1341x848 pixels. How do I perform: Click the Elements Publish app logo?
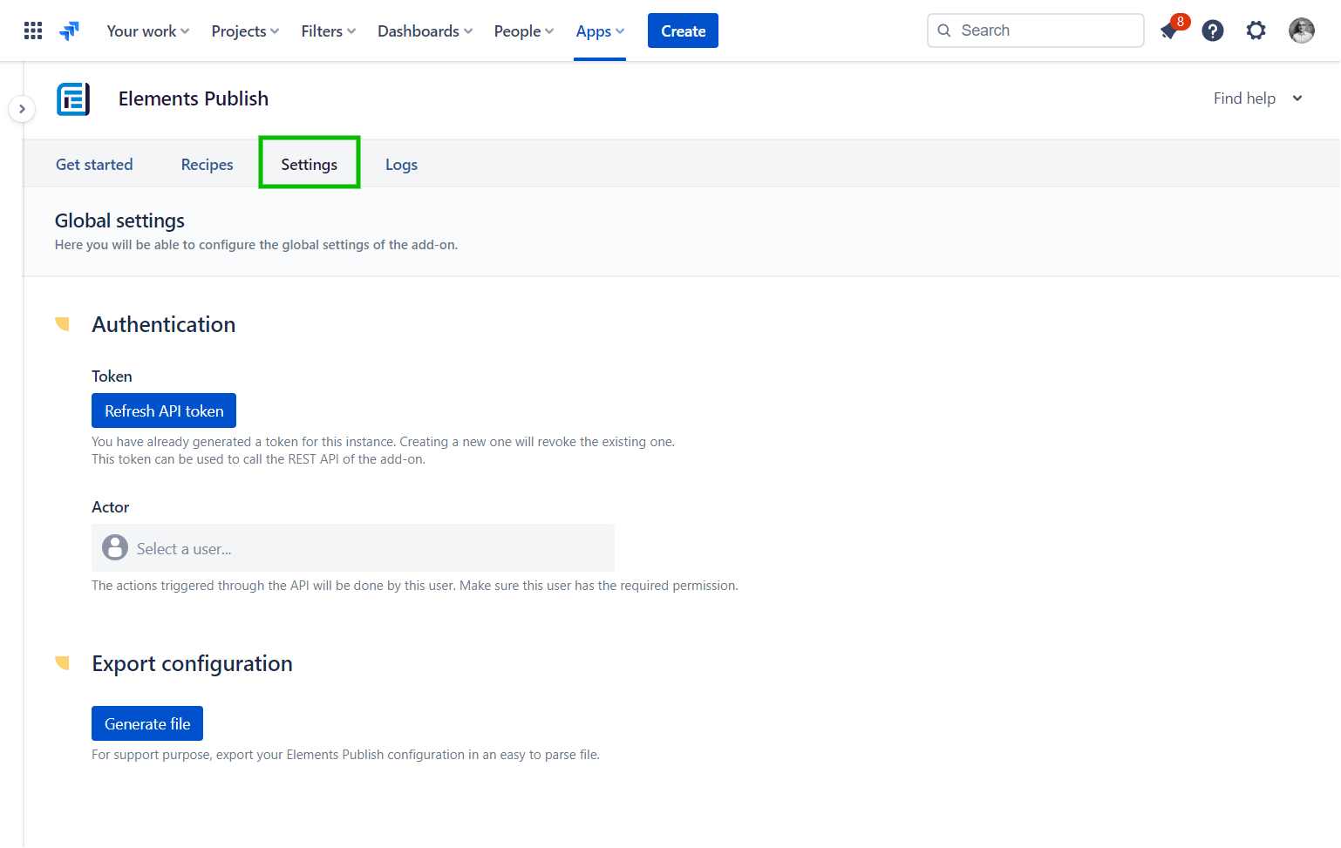tap(73, 99)
